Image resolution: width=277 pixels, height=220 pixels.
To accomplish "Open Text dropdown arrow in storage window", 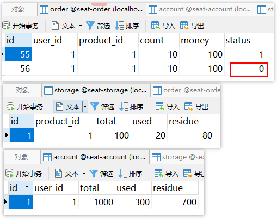I will click(85, 106).
